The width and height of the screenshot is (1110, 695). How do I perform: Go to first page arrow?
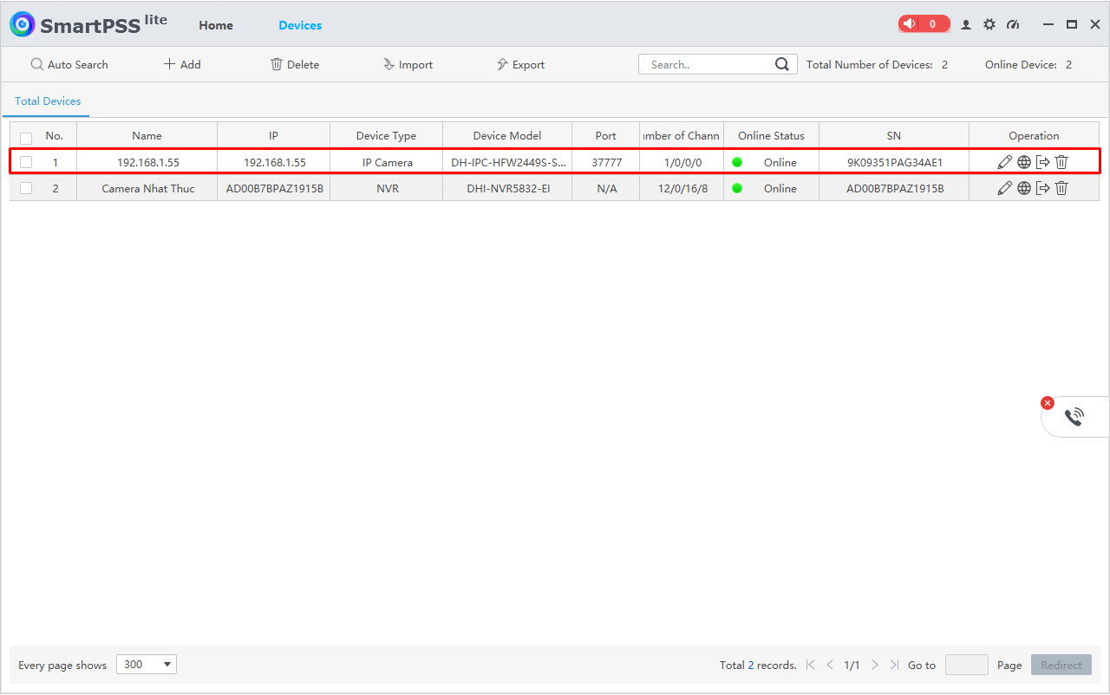(x=811, y=665)
